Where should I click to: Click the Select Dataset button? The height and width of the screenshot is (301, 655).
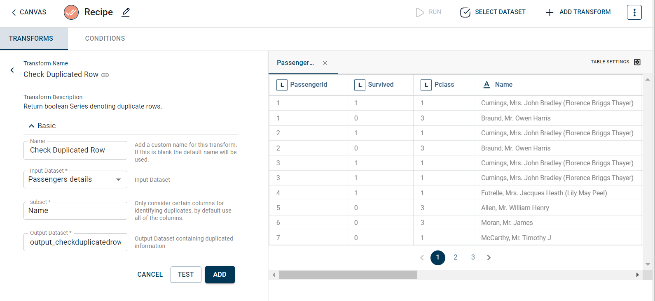[x=493, y=12]
